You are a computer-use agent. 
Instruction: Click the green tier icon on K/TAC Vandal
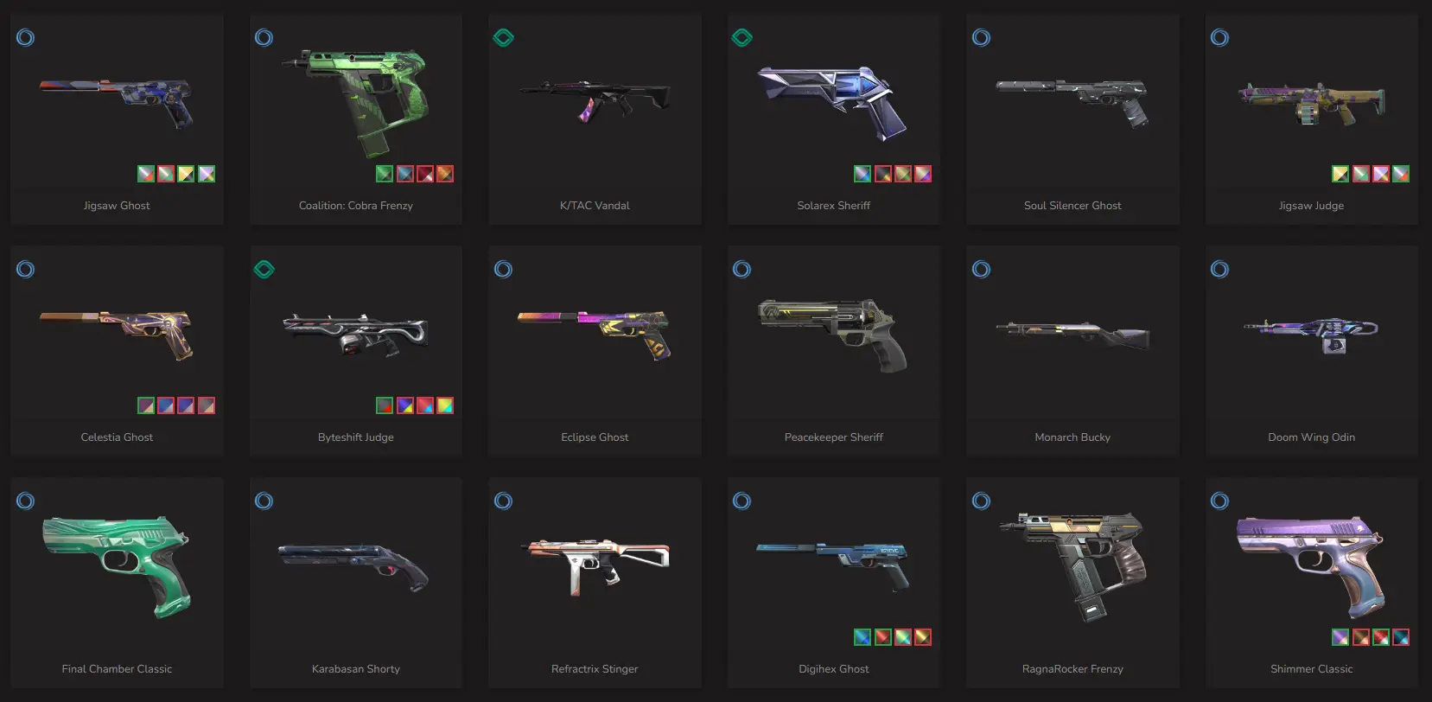pos(503,37)
